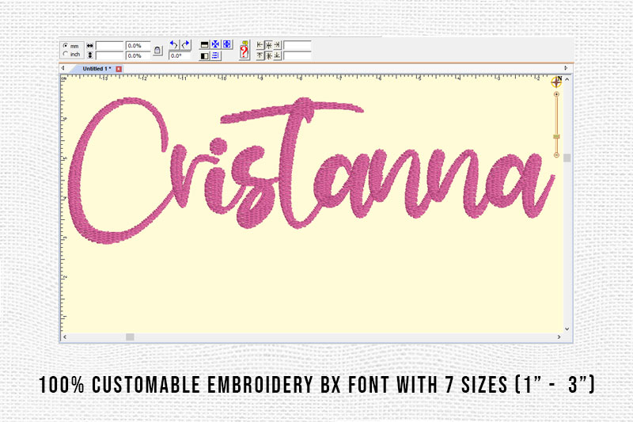Screen dimensions: 633x422
Task: Align objects to right edge
Action: tap(278, 45)
